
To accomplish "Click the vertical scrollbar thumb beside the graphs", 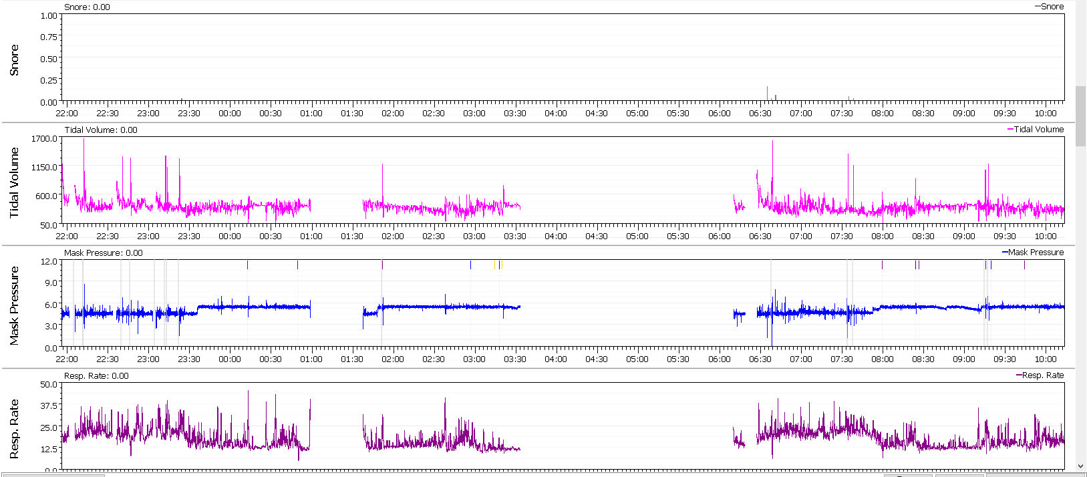I will pos(1081,116).
